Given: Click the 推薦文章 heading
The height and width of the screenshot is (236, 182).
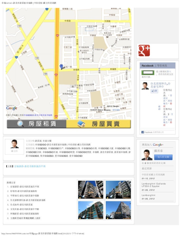Looking at the screenshot, I should 11,183.
